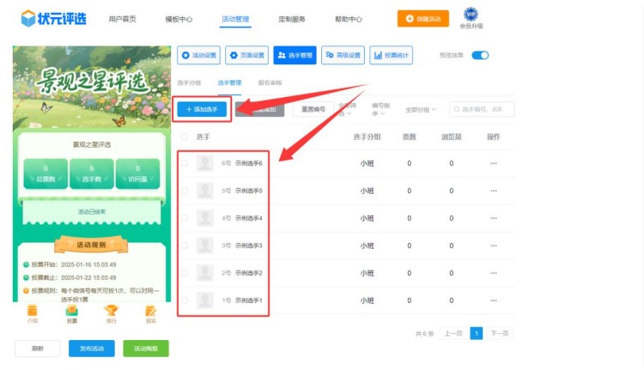
Task: Select the checkbox for 示例选手1
Action: [x=185, y=301]
